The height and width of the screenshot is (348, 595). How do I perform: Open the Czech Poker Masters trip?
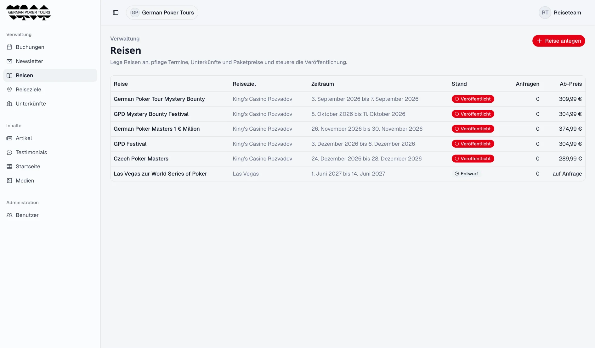(141, 159)
